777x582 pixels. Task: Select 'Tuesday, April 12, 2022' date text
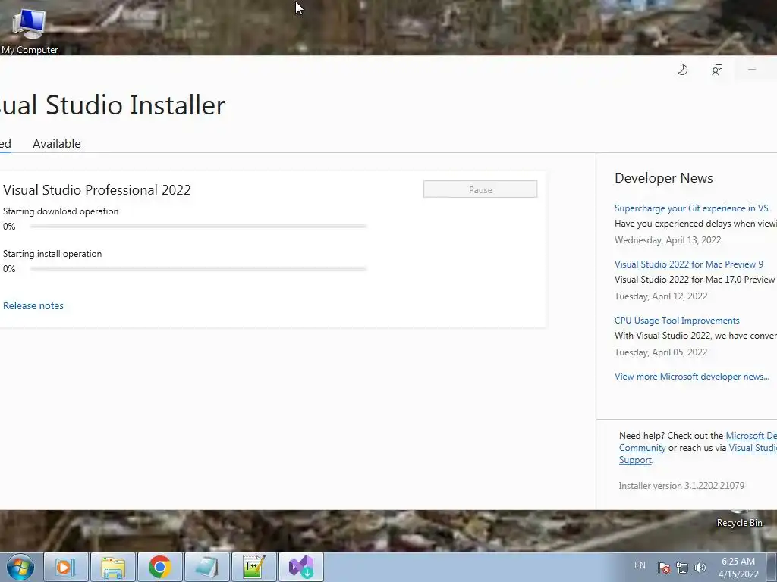(661, 296)
